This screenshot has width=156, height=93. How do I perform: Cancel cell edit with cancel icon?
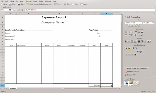click(22, 10)
